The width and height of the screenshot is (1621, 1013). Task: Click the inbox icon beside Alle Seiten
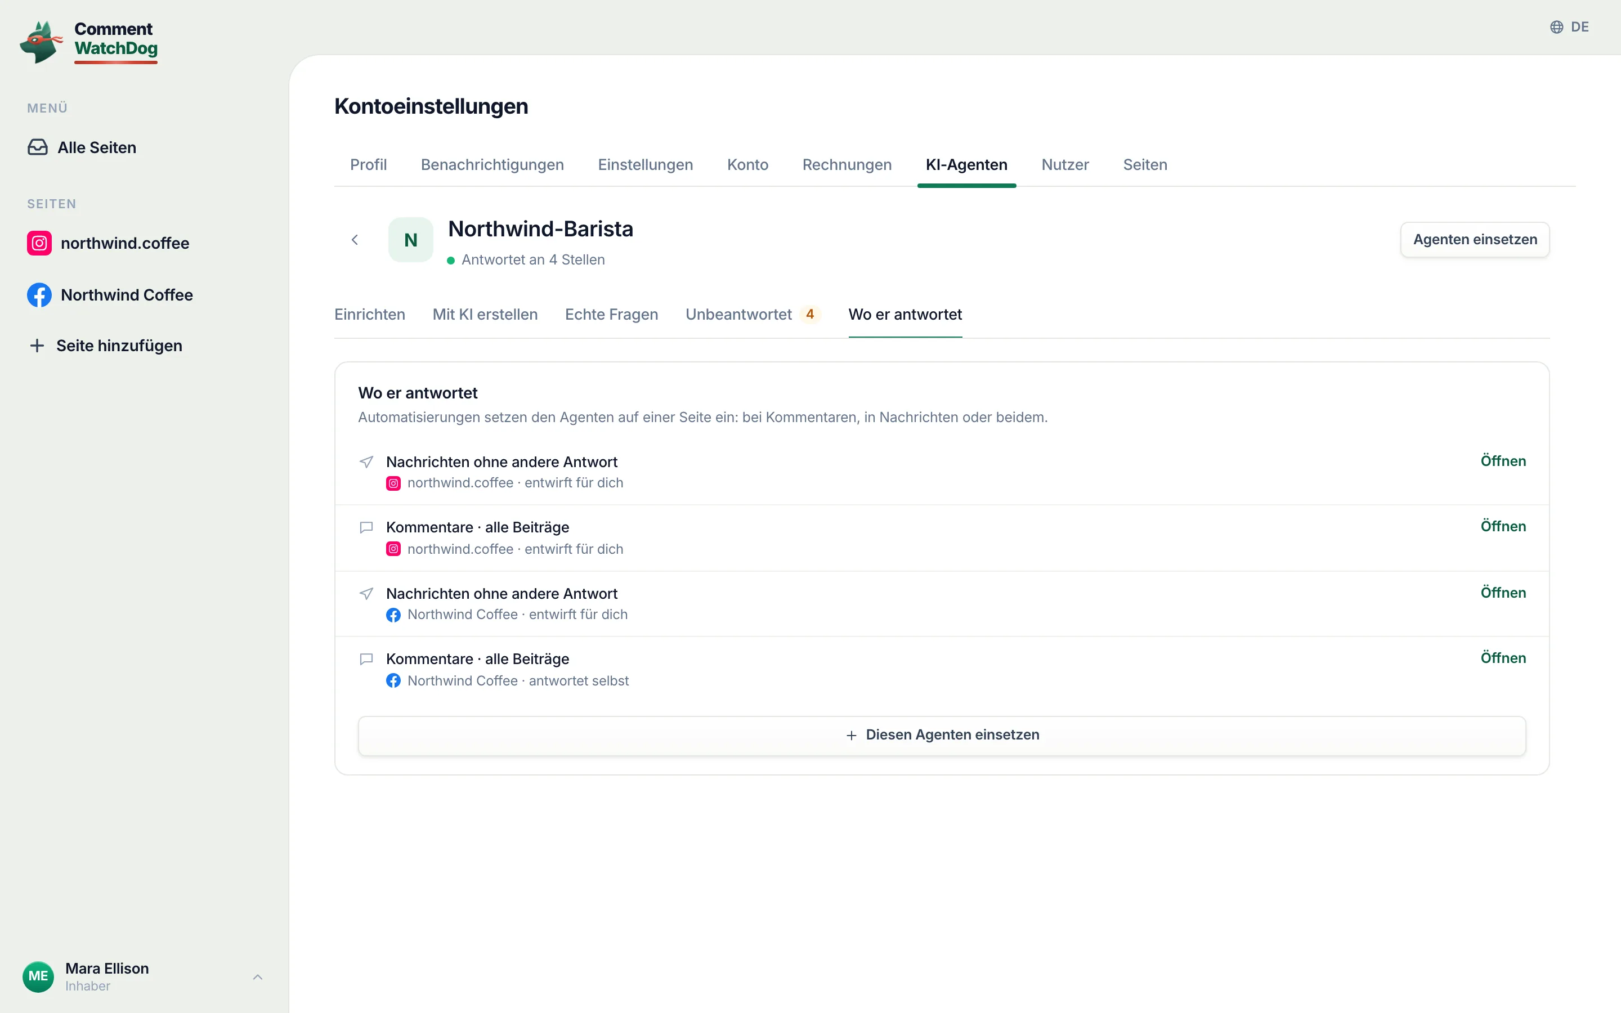[x=38, y=147]
